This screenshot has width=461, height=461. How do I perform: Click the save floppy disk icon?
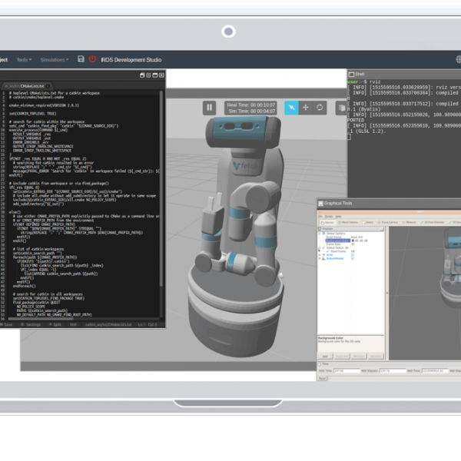81,59
